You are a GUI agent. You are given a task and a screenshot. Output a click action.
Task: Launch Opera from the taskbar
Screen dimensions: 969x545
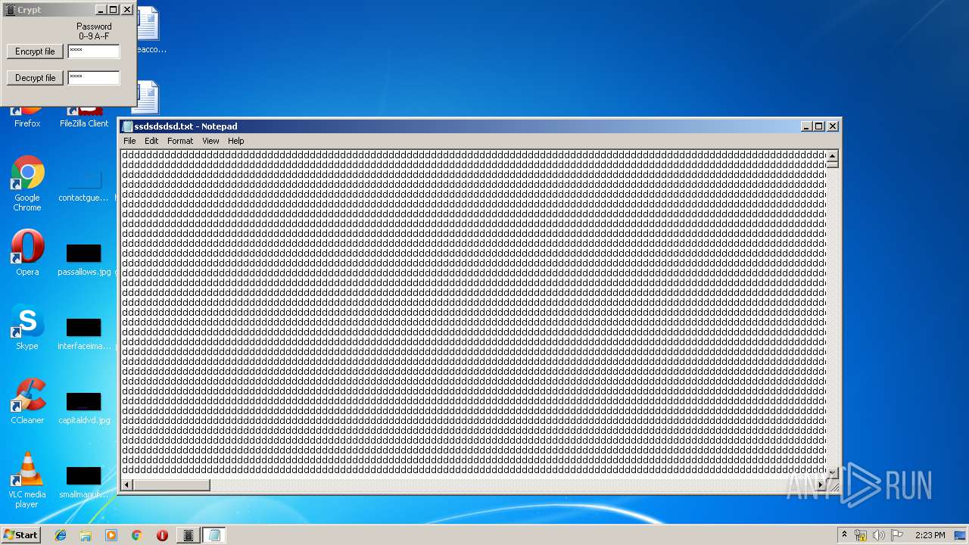pyautogui.click(x=162, y=535)
